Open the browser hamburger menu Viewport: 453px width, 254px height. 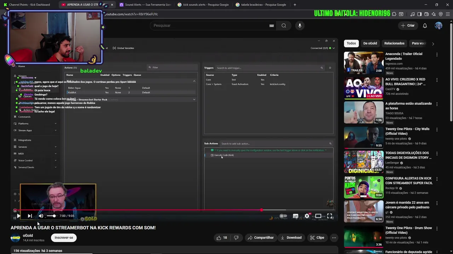click(448, 14)
